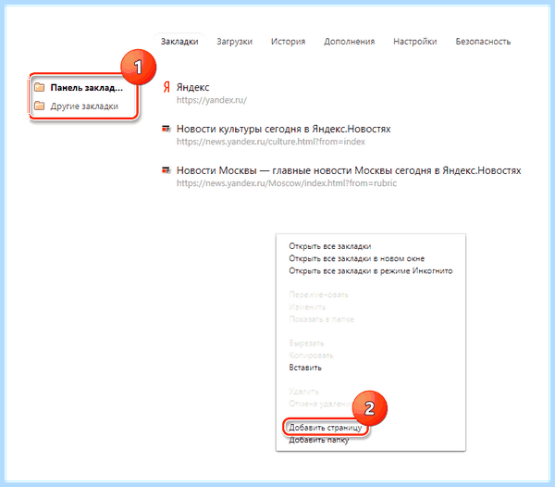Screen dimensions: 555x487
Task: Click the disabled Показать в папке entry
Action: pos(321,319)
